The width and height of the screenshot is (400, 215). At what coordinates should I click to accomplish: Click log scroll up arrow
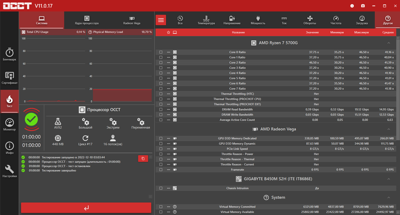tap(151, 157)
